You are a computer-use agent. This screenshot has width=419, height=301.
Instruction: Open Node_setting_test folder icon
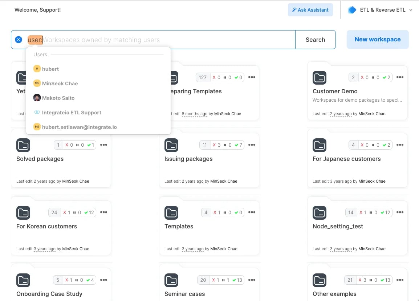tap(319, 213)
